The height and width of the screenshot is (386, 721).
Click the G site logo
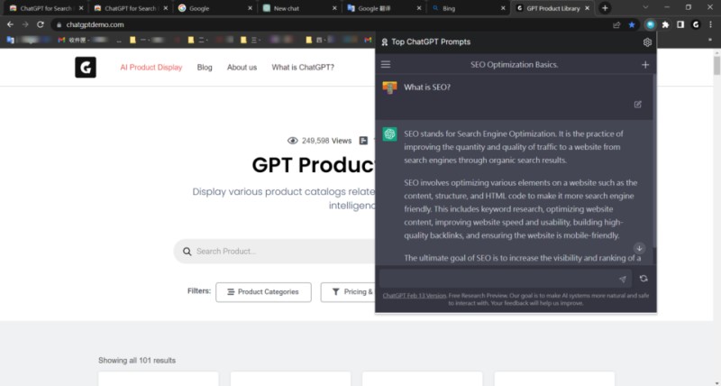pos(86,67)
